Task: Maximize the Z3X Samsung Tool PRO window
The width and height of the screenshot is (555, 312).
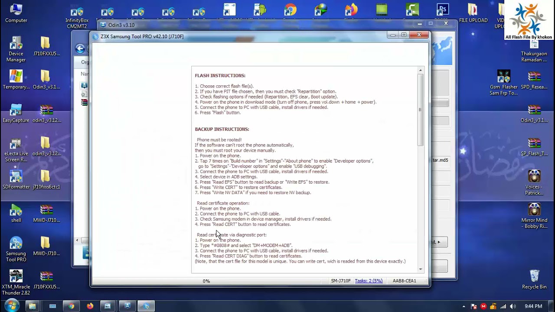Action: pos(404,35)
